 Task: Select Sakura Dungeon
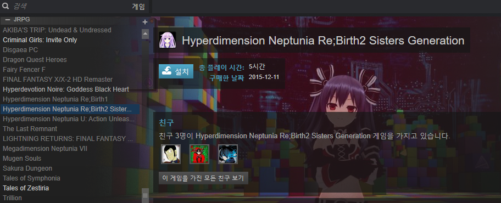point(27,168)
